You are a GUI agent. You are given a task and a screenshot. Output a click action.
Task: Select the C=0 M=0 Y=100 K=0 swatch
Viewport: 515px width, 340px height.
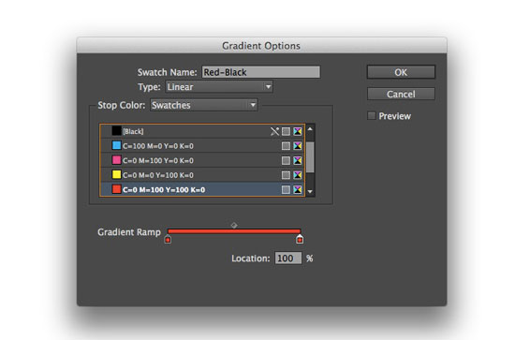pos(202,175)
